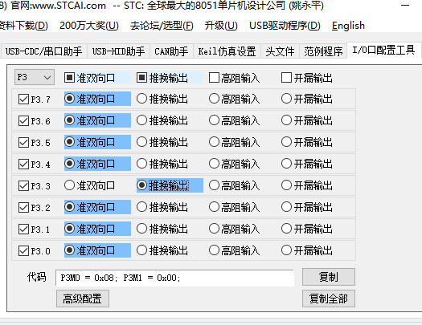Screen dimensions: 422x325
Task: Switch to the CAN助手 tab
Action: tap(171, 51)
